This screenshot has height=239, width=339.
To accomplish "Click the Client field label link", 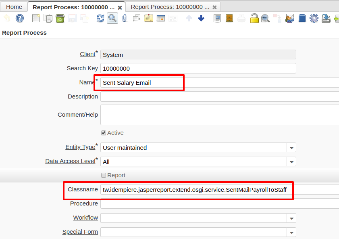I will click(87, 54).
